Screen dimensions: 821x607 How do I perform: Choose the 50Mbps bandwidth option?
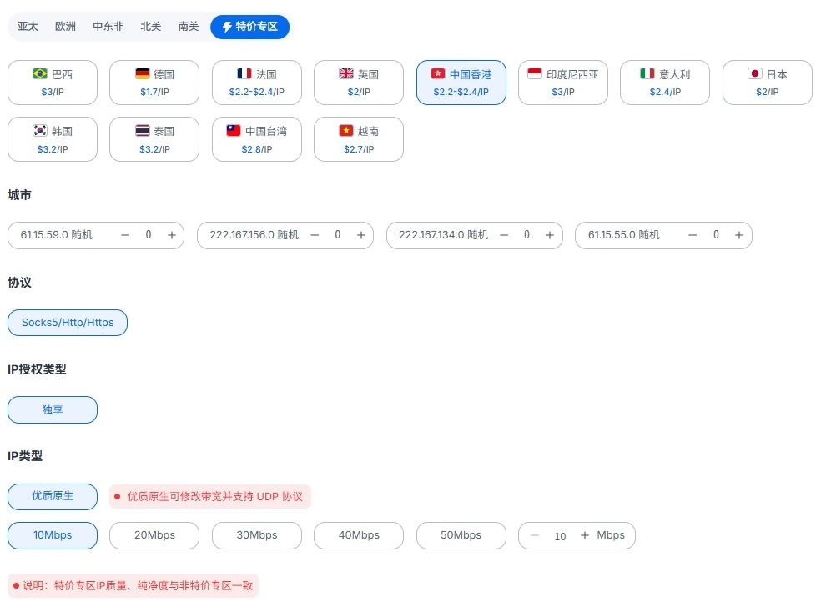coord(461,535)
